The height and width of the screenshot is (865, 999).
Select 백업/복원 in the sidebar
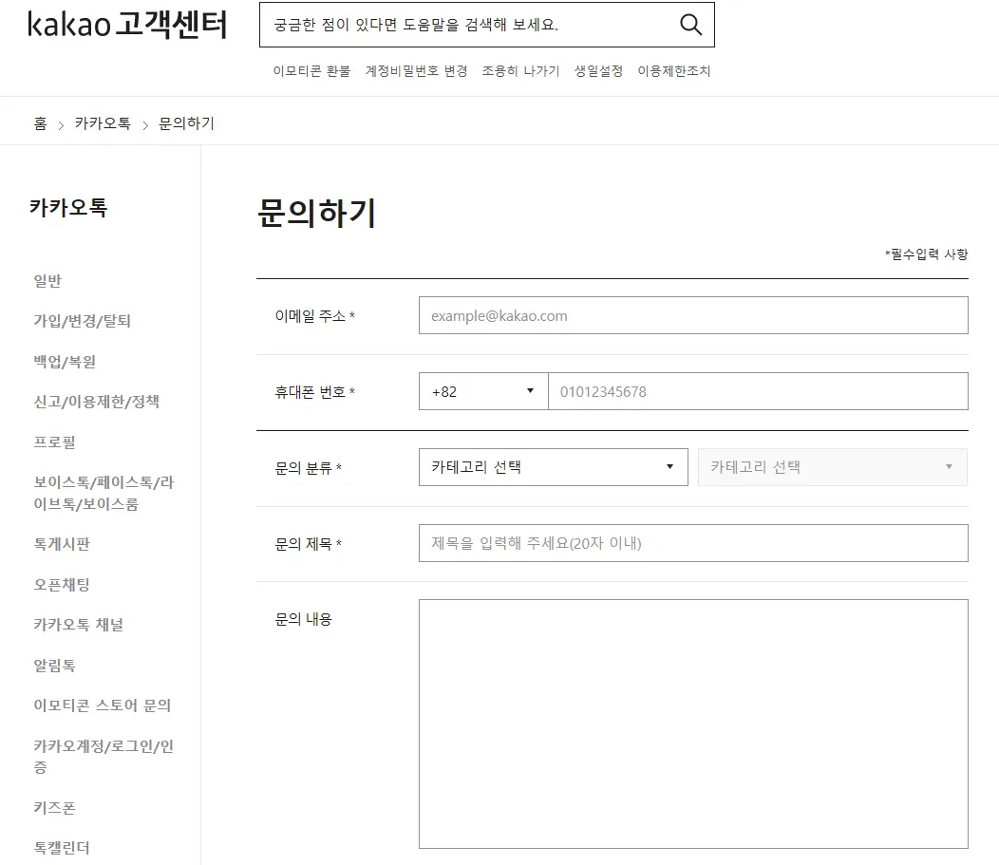point(65,362)
